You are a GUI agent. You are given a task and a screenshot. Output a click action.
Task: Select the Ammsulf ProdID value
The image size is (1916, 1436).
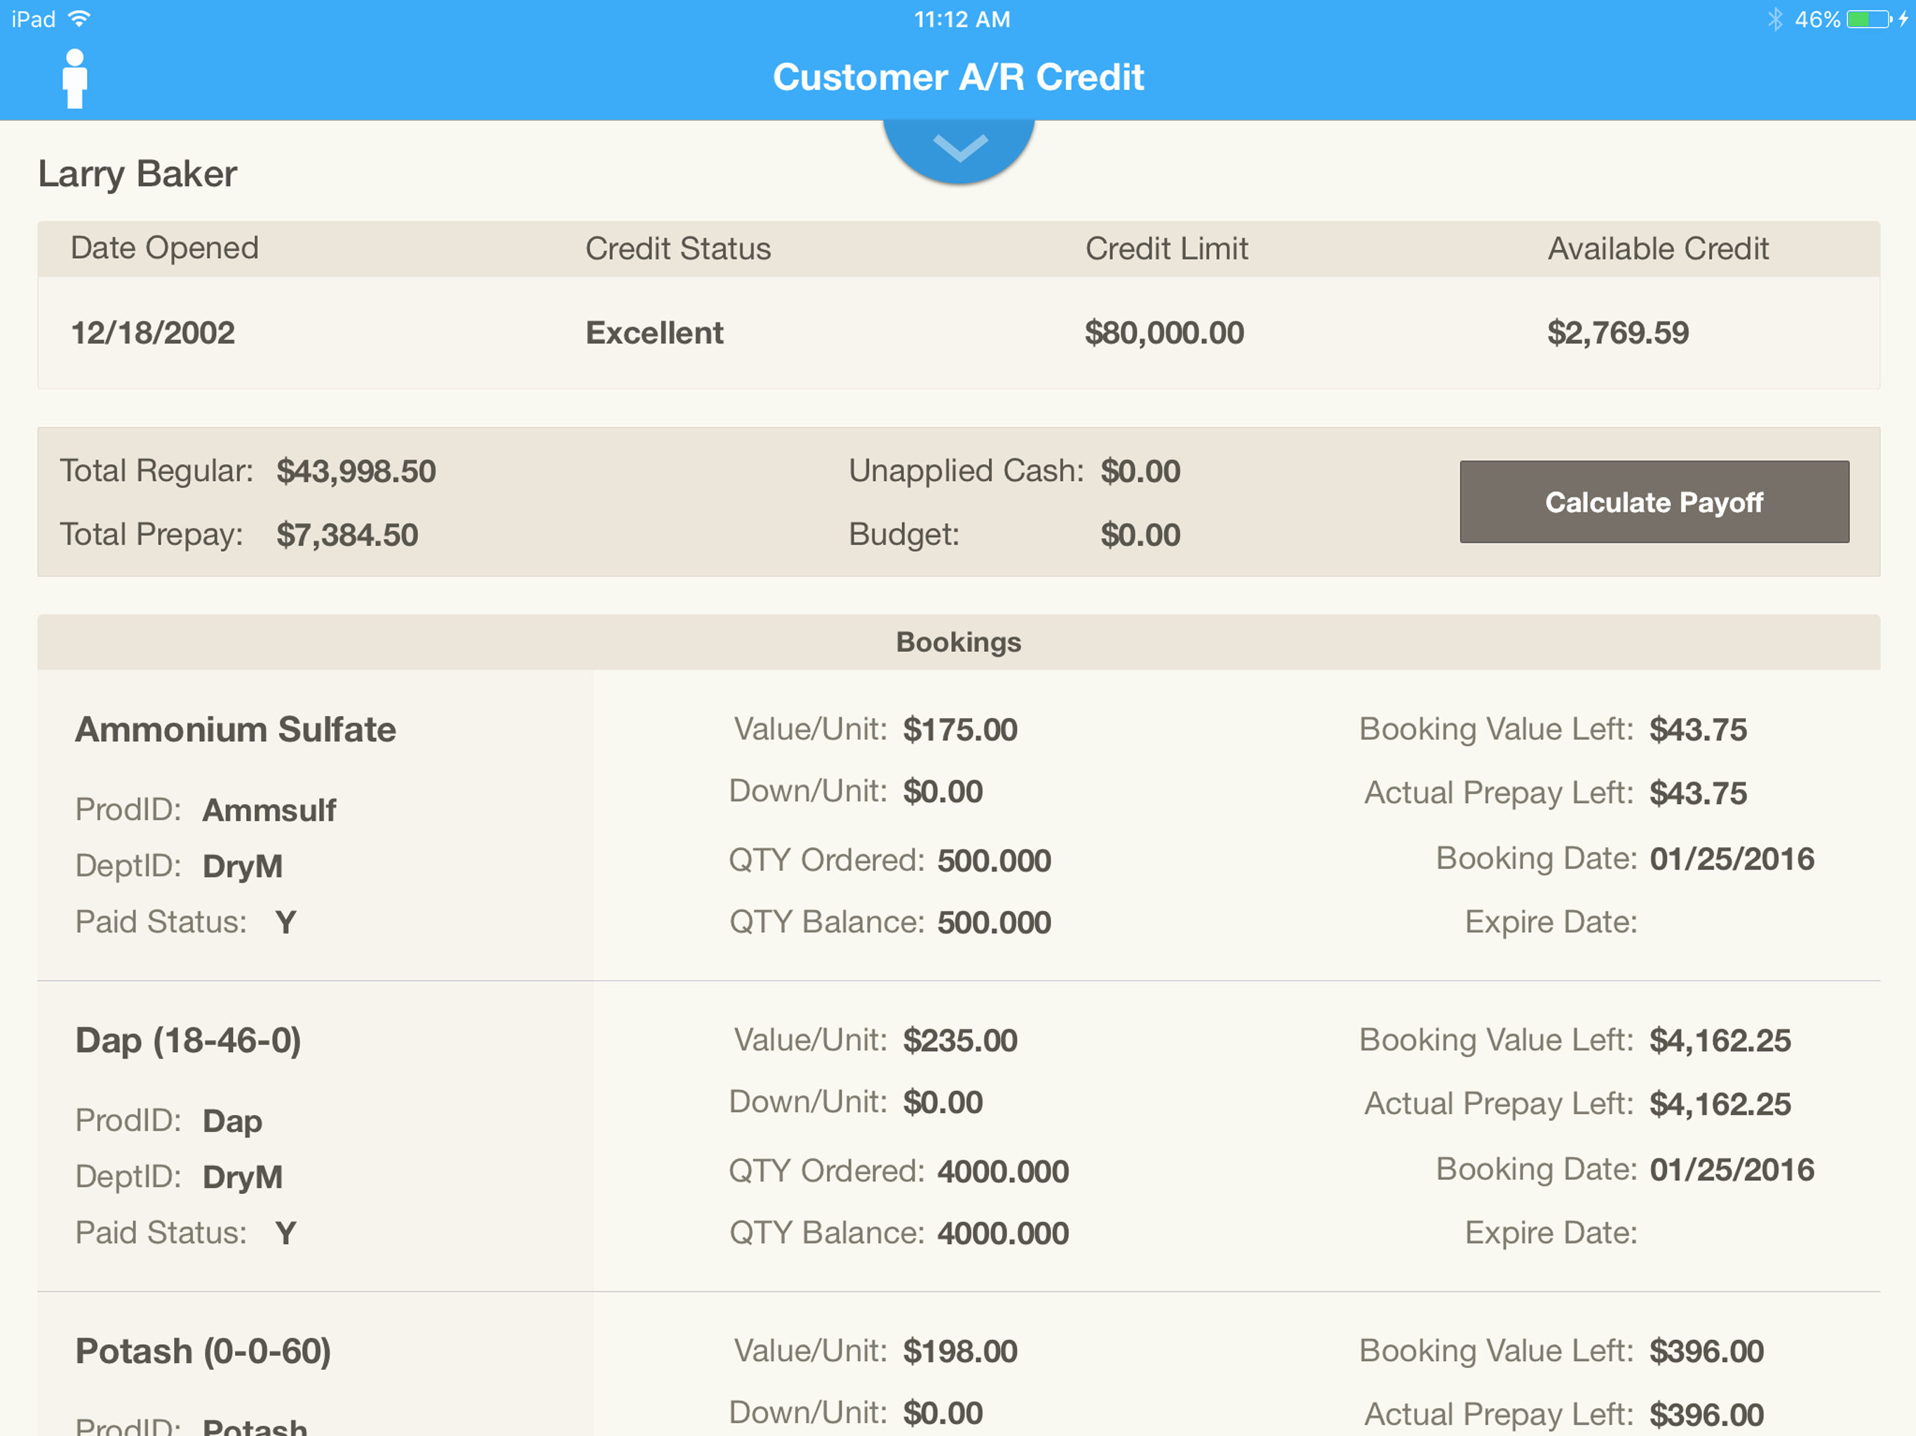pyautogui.click(x=269, y=811)
